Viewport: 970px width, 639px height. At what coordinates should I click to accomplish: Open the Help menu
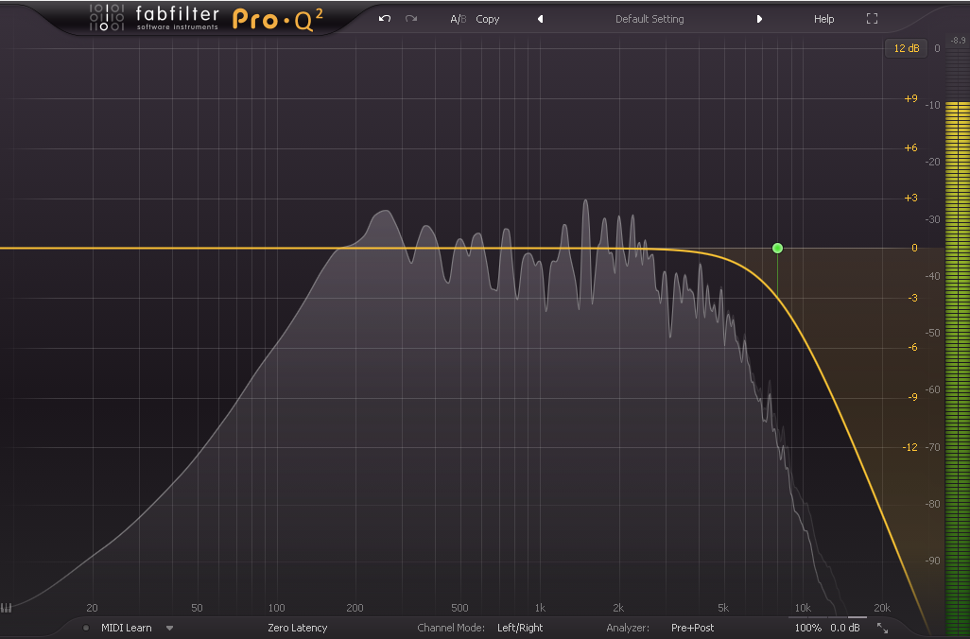click(x=823, y=19)
